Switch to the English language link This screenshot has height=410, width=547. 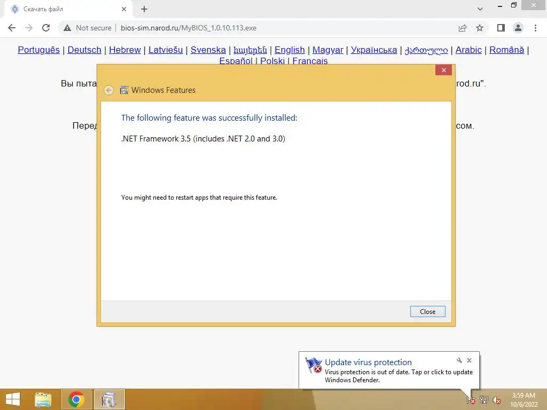[290, 50]
